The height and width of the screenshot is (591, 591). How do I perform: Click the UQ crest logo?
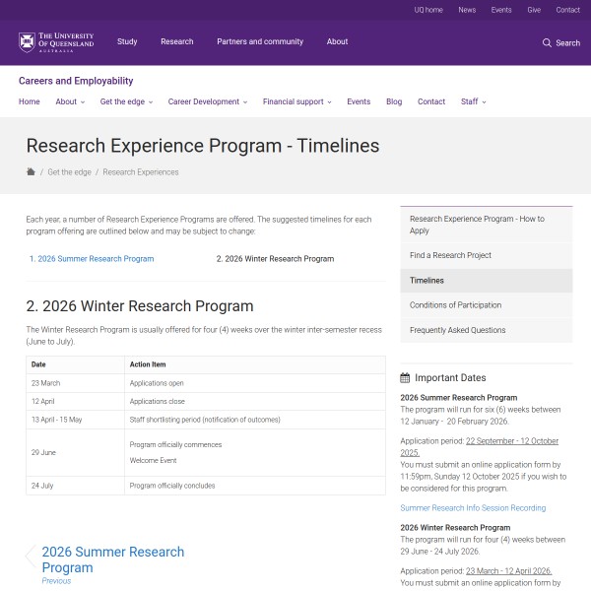(27, 42)
